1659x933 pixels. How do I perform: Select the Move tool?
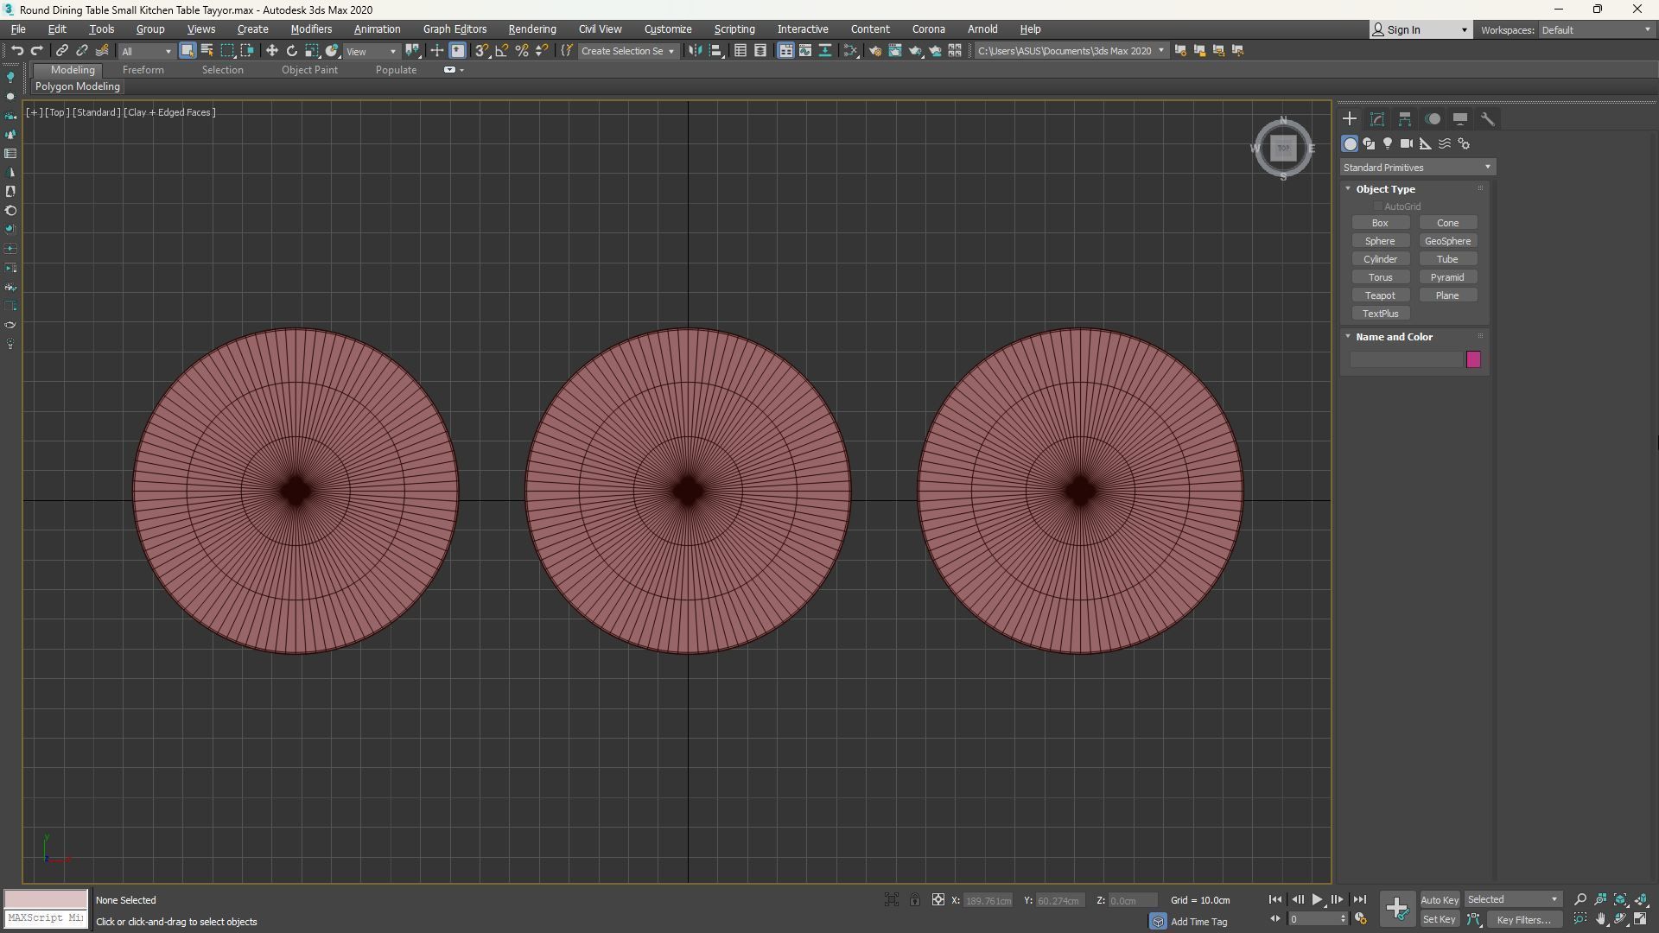tap(271, 51)
